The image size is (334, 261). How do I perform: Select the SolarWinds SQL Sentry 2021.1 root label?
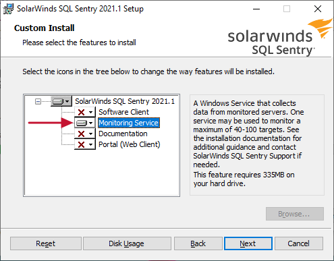click(x=125, y=101)
